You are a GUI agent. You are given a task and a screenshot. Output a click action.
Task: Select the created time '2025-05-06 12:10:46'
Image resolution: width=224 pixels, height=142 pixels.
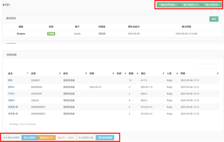pos(187,34)
